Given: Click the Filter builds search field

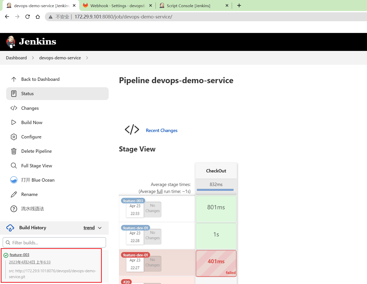Looking at the screenshot, I should point(54,243).
